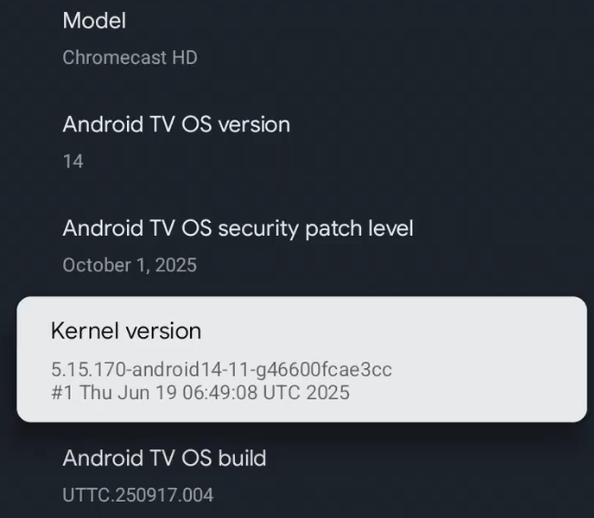Click the Kernel version title text
The height and width of the screenshot is (518, 594).
coord(126,331)
